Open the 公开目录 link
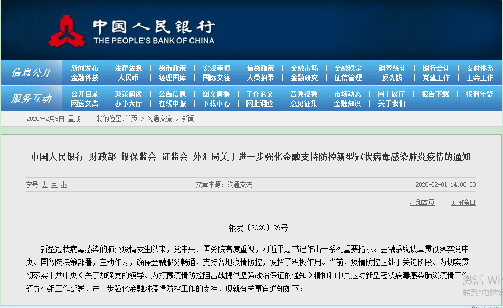 (x=84, y=94)
